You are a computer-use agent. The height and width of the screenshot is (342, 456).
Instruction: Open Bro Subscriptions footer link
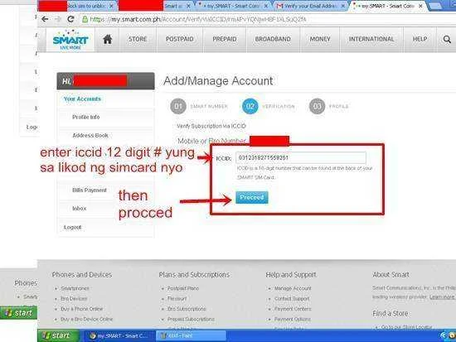coord(187,309)
